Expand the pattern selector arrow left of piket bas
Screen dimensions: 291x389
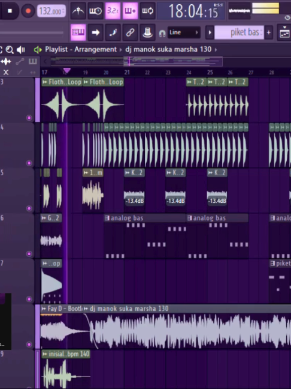point(210,32)
